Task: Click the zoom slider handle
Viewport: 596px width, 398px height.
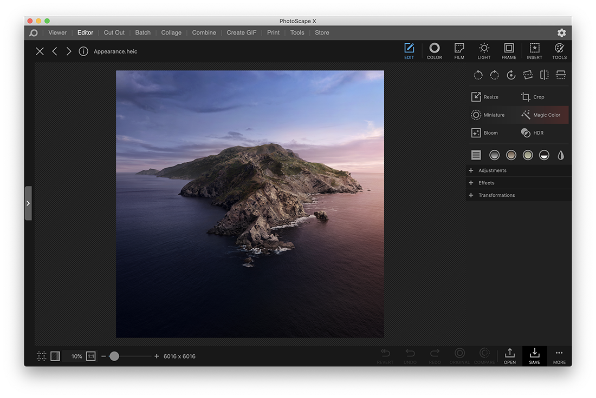Action: (114, 356)
